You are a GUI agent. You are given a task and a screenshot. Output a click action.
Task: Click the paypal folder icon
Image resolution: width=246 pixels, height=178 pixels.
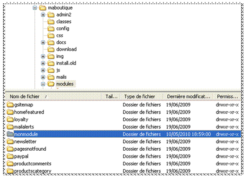(x=10, y=156)
